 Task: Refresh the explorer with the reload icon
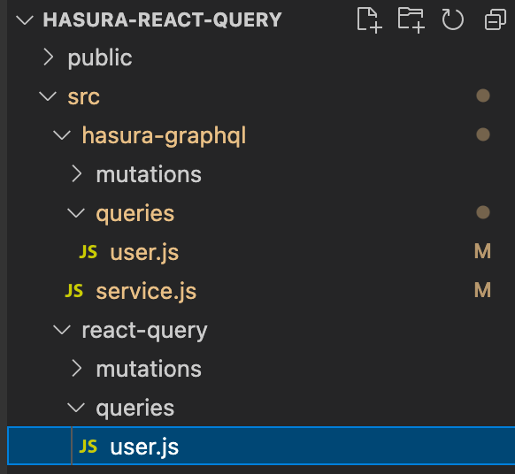pos(452,19)
